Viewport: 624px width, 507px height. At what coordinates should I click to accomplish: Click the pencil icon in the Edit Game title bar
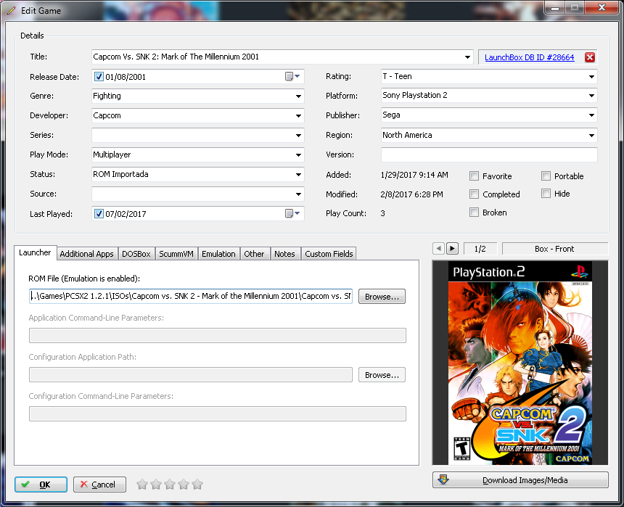click(11, 11)
